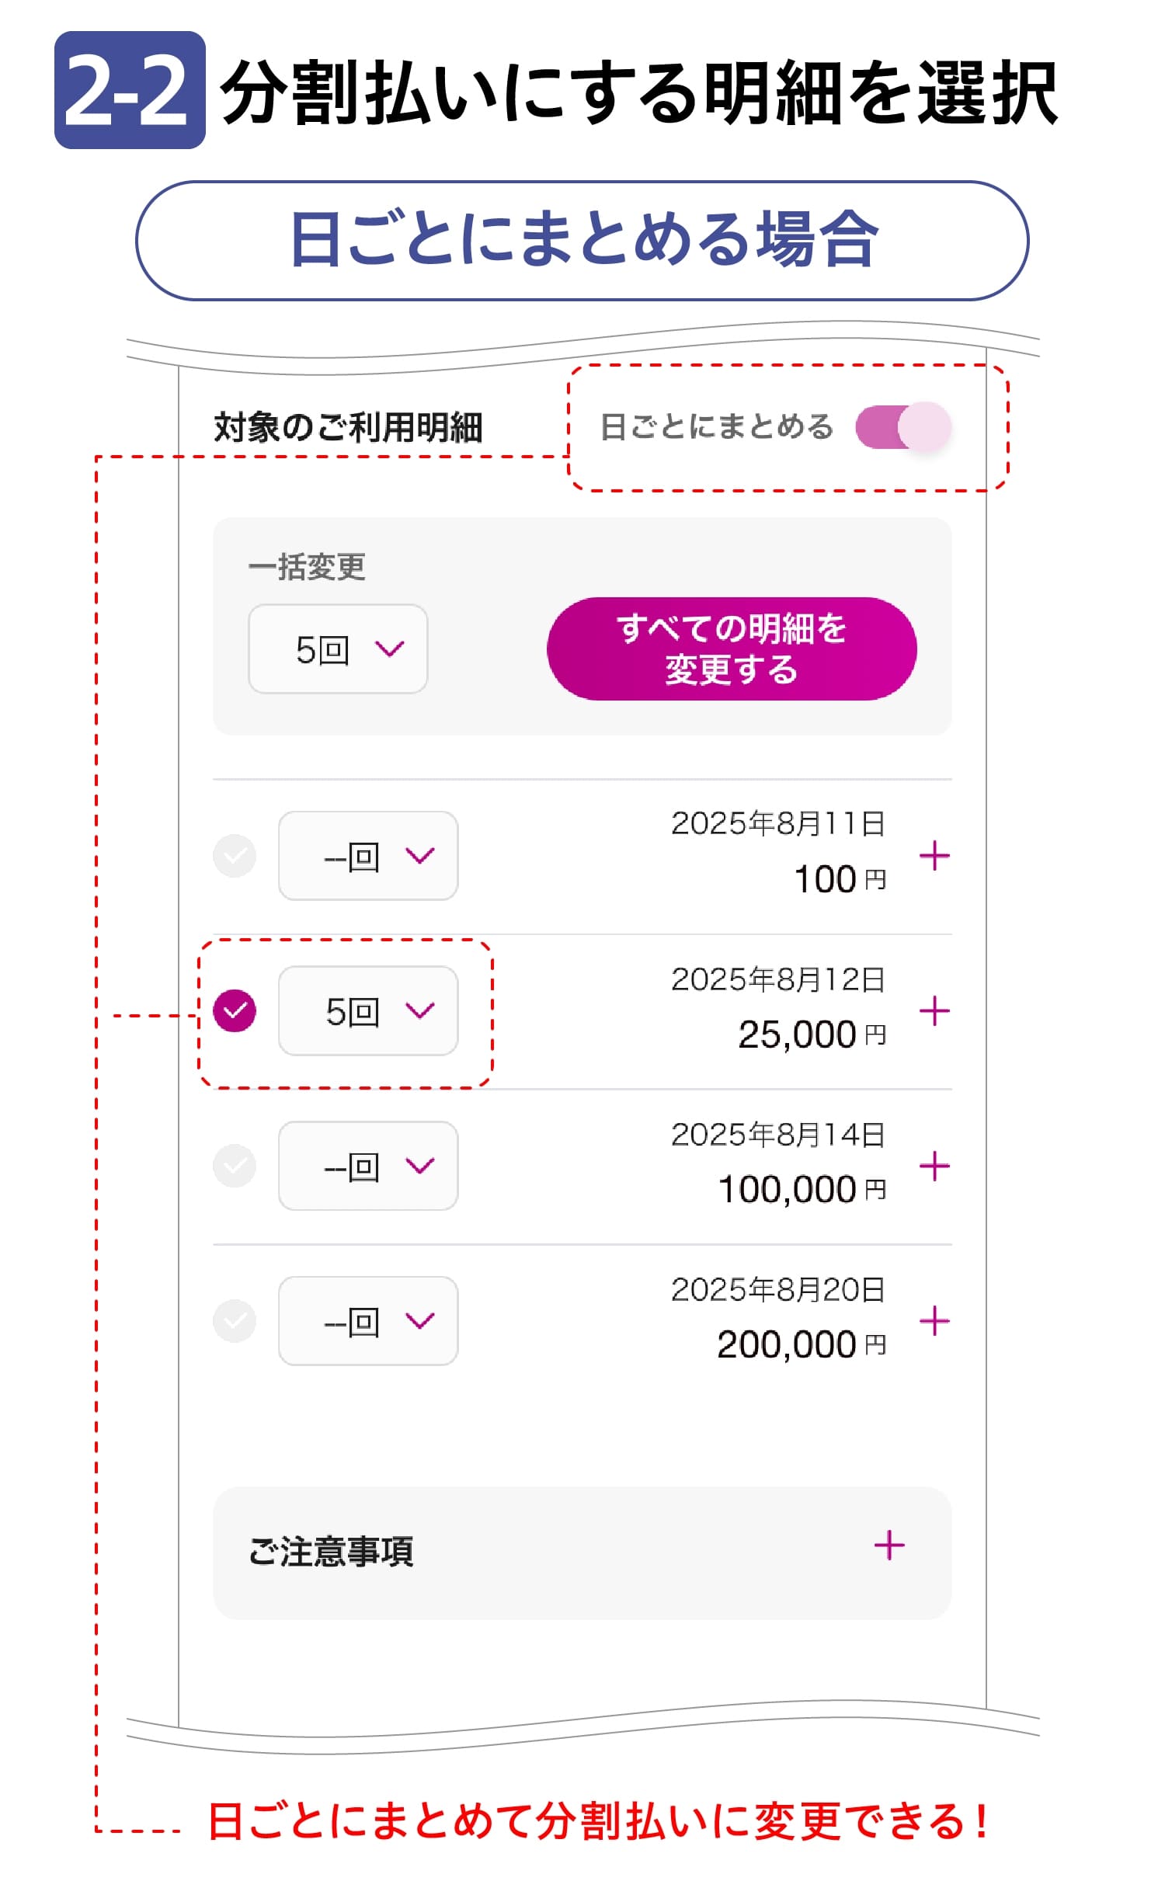Image resolution: width=1165 pixels, height=1895 pixels.
Task: Open the 5回 dropdown for 2025年8月12日
Action: (368, 1011)
